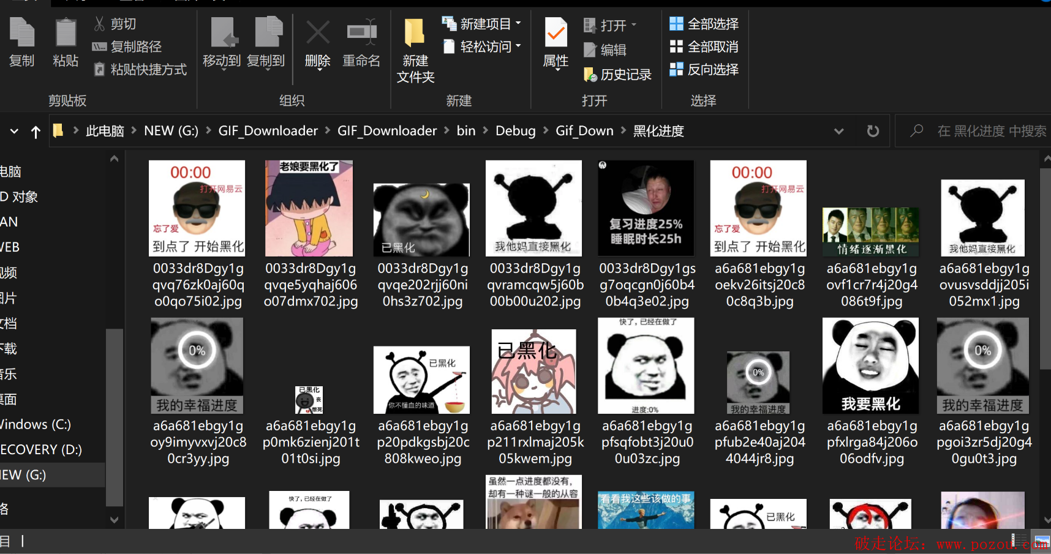This screenshot has width=1051, height=554.
Task: Select the Shiba dog meme thumbnail
Action: pos(534,502)
